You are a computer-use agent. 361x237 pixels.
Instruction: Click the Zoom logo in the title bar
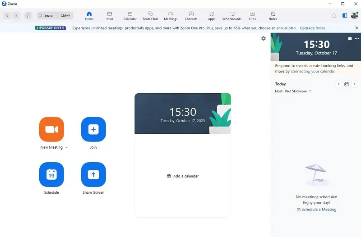point(4,4)
